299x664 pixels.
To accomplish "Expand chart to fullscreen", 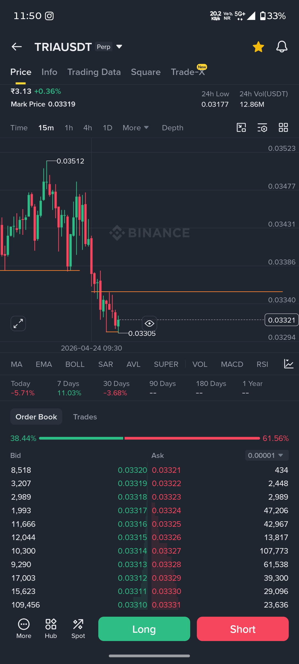I will [x=18, y=323].
